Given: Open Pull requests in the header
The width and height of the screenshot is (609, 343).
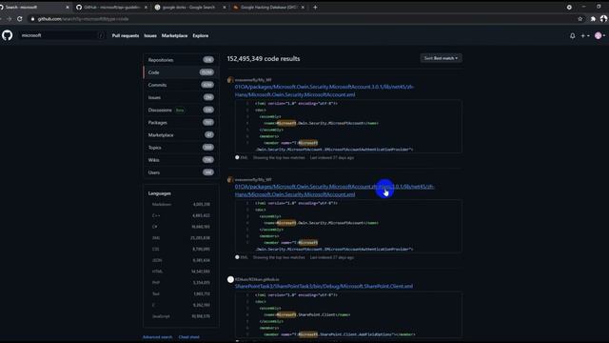Looking at the screenshot, I should tap(125, 36).
